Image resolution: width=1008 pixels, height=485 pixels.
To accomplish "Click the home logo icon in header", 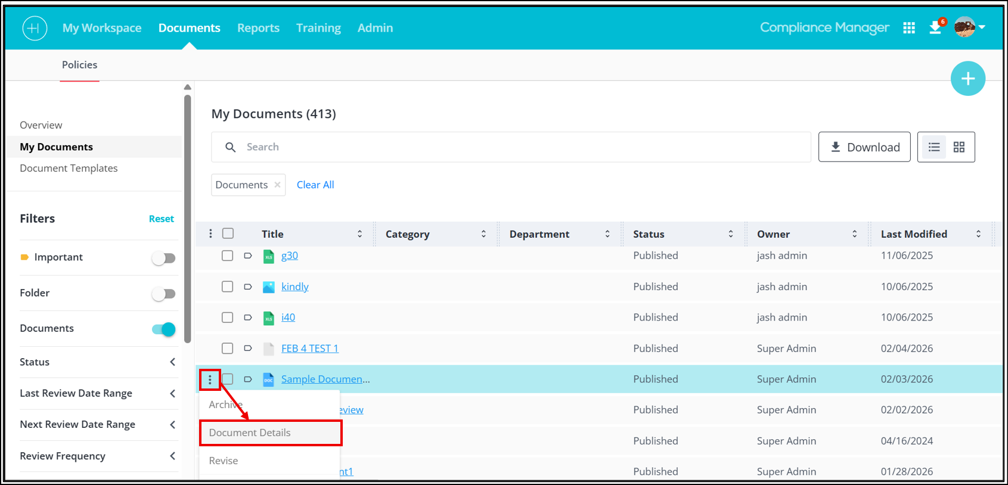I will pos(35,28).
